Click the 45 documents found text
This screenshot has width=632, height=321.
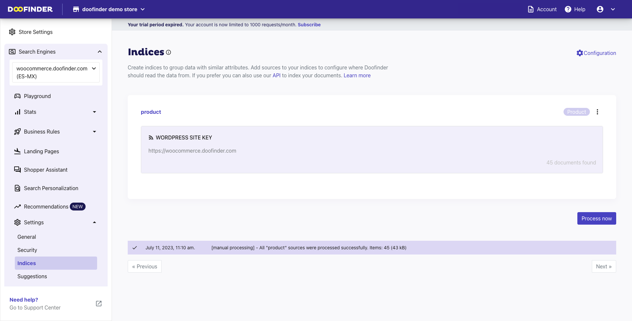[571, 162]
